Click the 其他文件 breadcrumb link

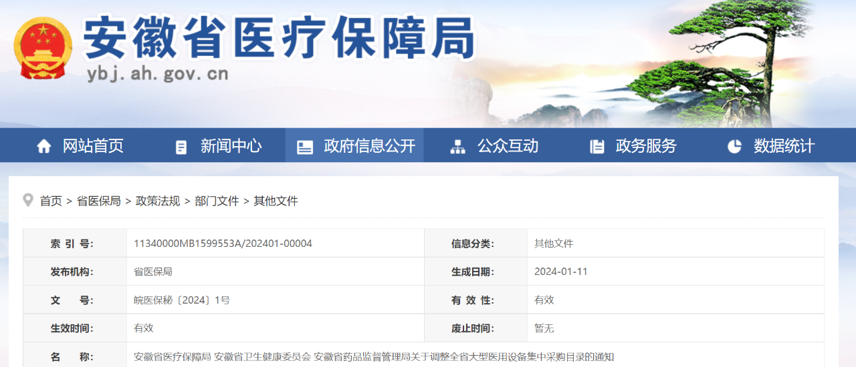coord(276,201)
